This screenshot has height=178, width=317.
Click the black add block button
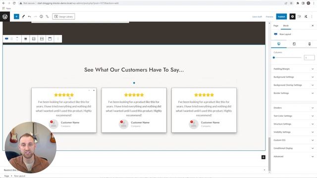tap(263, 157)
